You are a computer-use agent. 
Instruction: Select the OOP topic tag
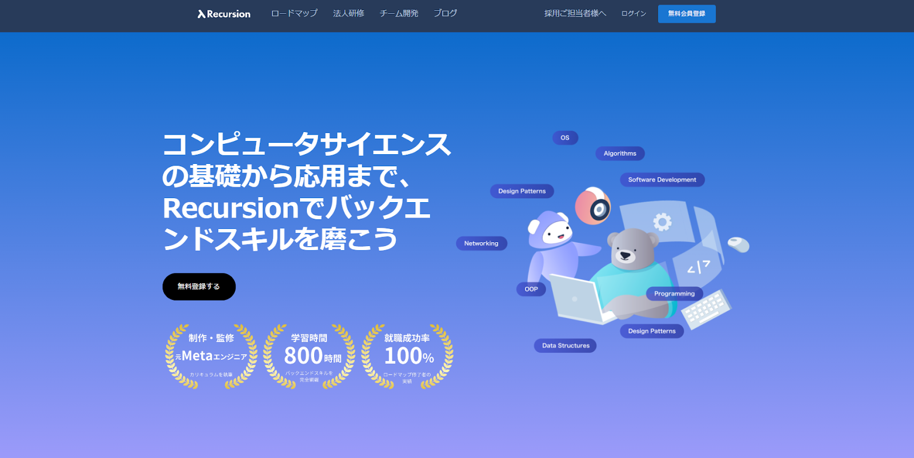(x=531, y=289)
